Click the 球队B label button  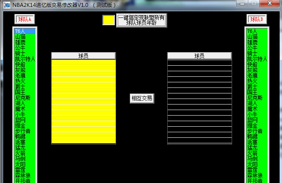(257, 19)
